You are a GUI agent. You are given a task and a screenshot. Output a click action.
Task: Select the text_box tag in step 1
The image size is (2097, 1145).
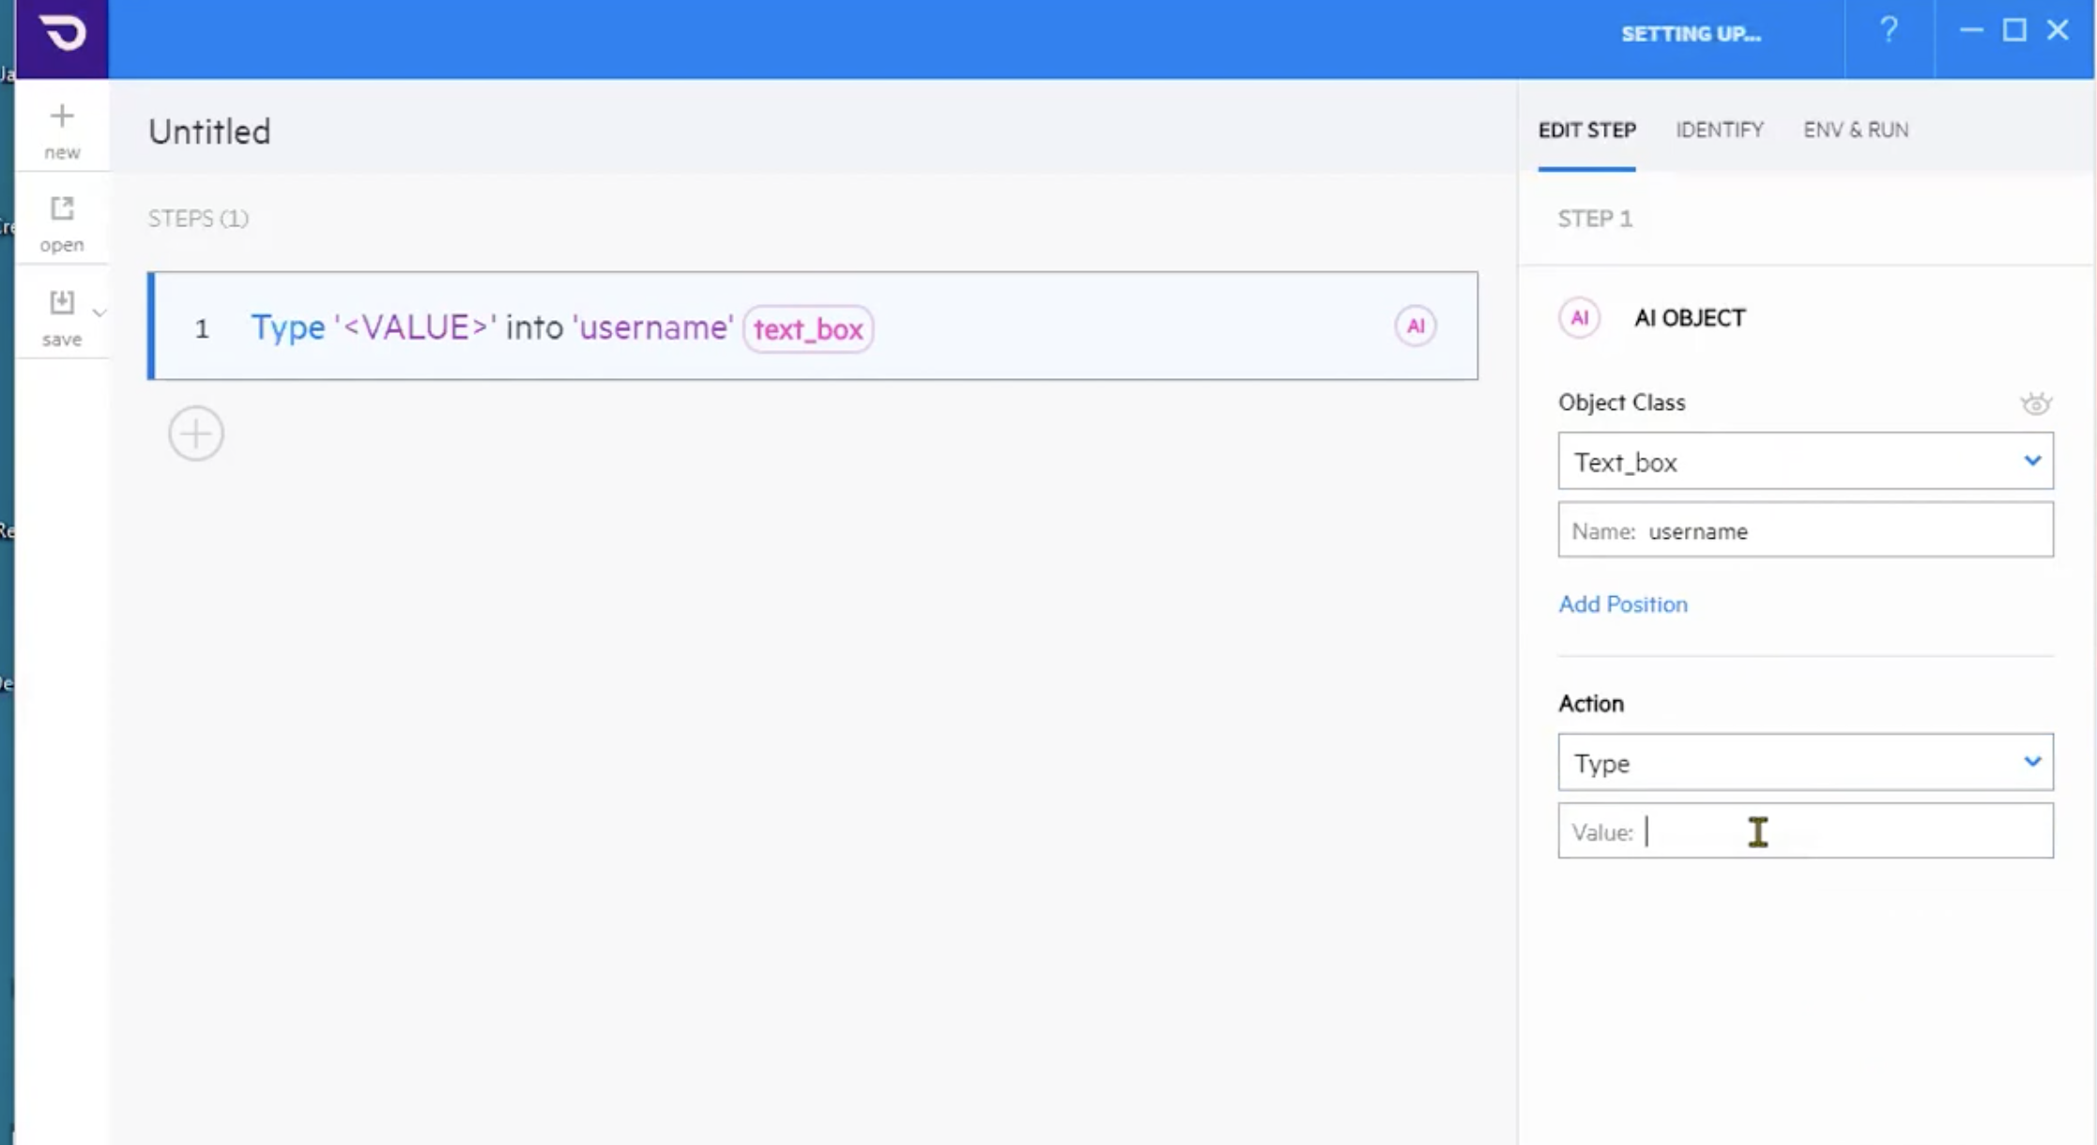click(808, 328)
